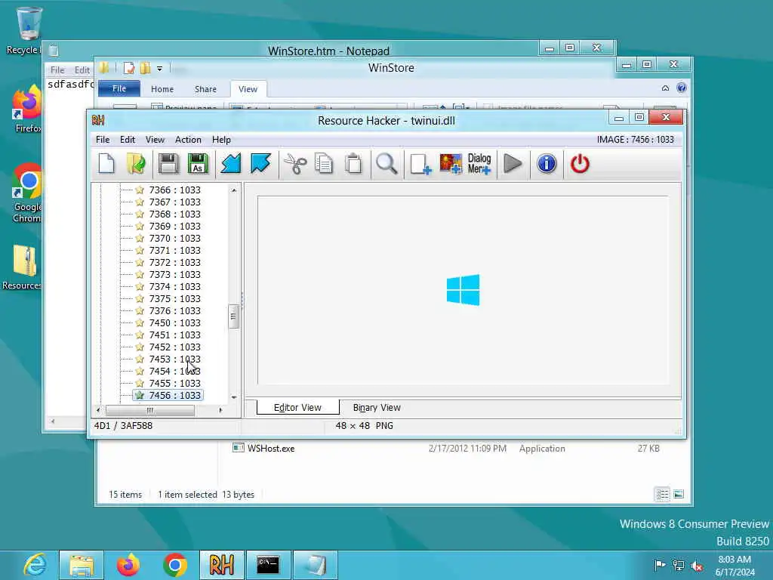Select WSHost.exe file in explorer
Screen dimensions: 773x580
coord(271,449)
